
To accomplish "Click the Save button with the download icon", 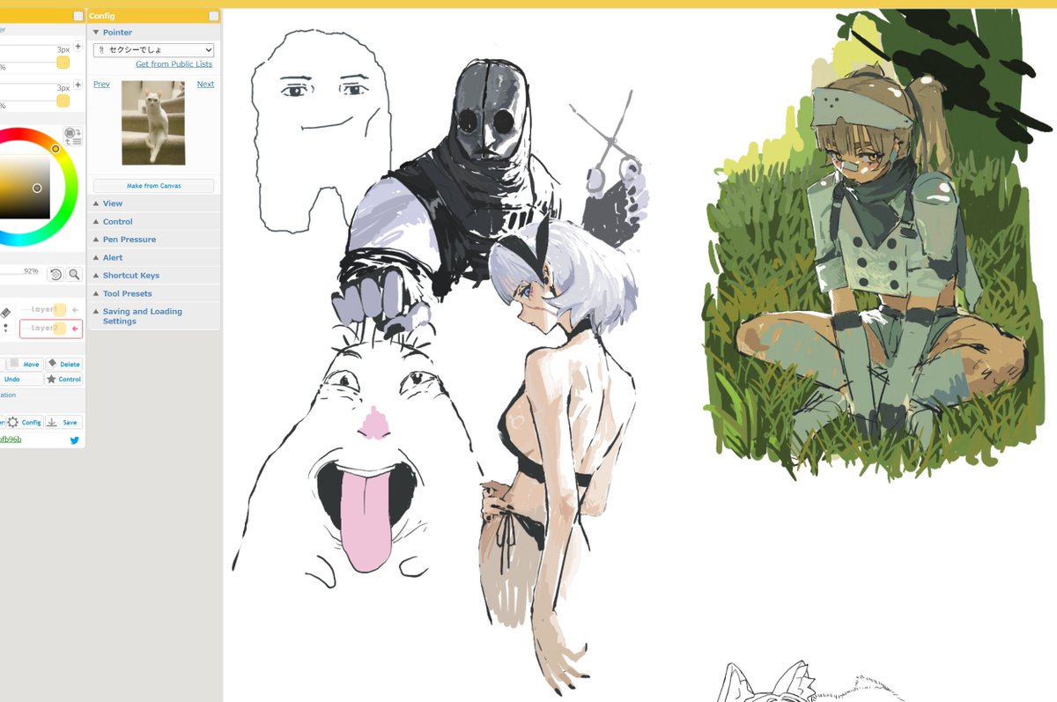I will pos(63,423).
